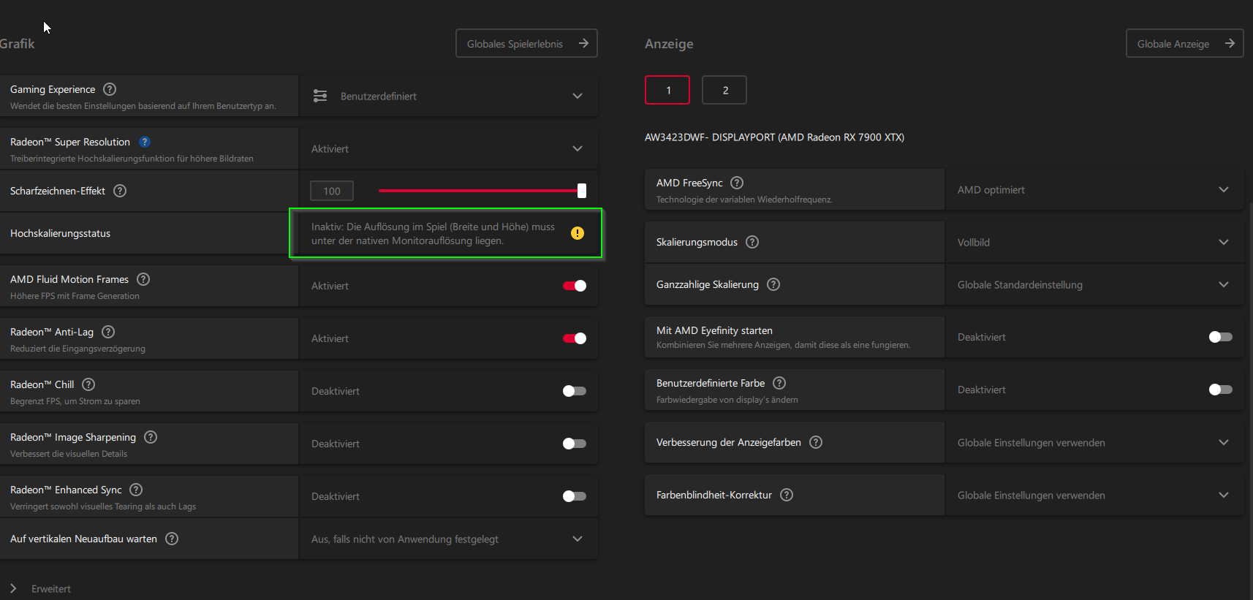Turn off Radeon Anti-Lag switch
This screenshot has height=600, width=1253.
[575, 338]
